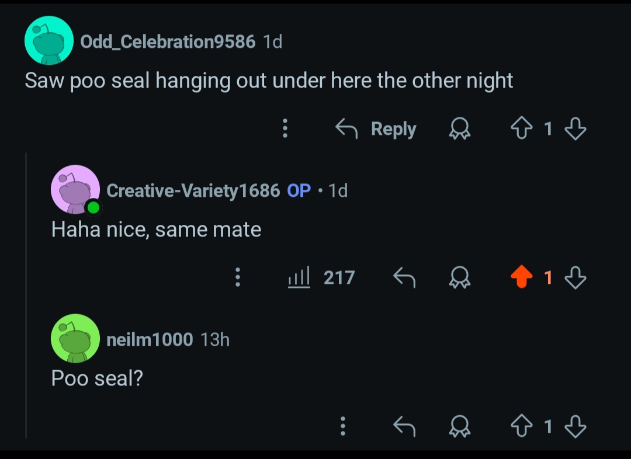Upvote neilm1000's "Poo seal?" comment
Screen dimensions: 631x459
point(522,426)
